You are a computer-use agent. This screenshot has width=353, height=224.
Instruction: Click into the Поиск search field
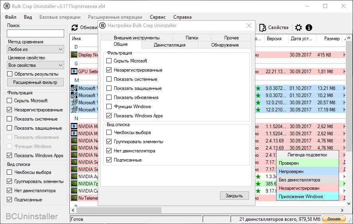35,33
